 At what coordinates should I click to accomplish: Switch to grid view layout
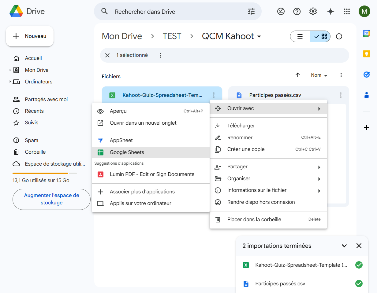(320, 36)
